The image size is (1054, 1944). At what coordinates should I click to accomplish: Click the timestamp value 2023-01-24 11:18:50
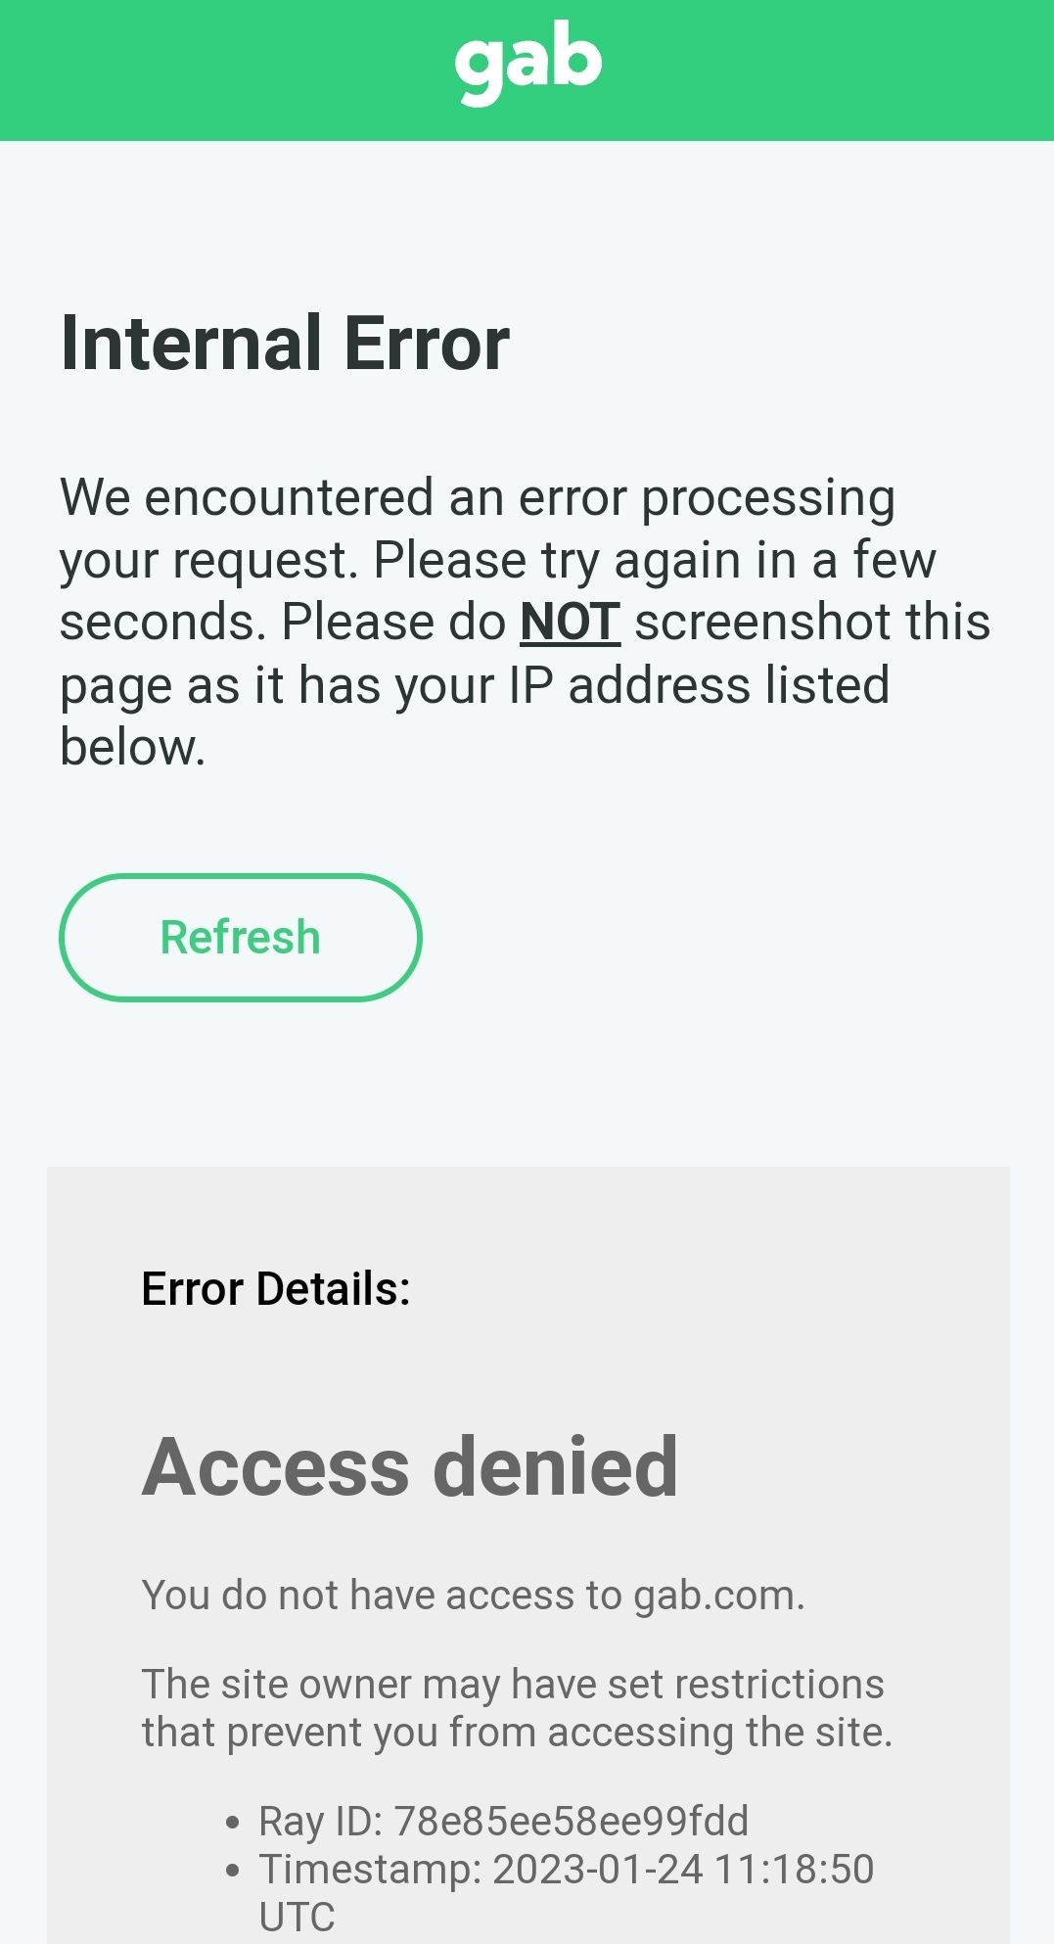coord(683,1870)
